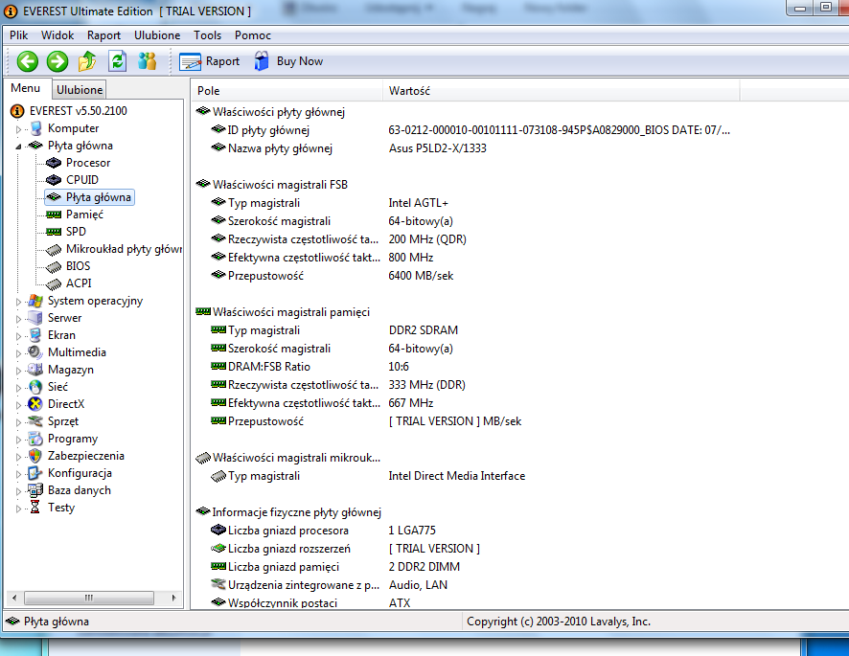The image size is (849, 656).
Task: Click the Baza danych database icon
Action: click(35, 490)
